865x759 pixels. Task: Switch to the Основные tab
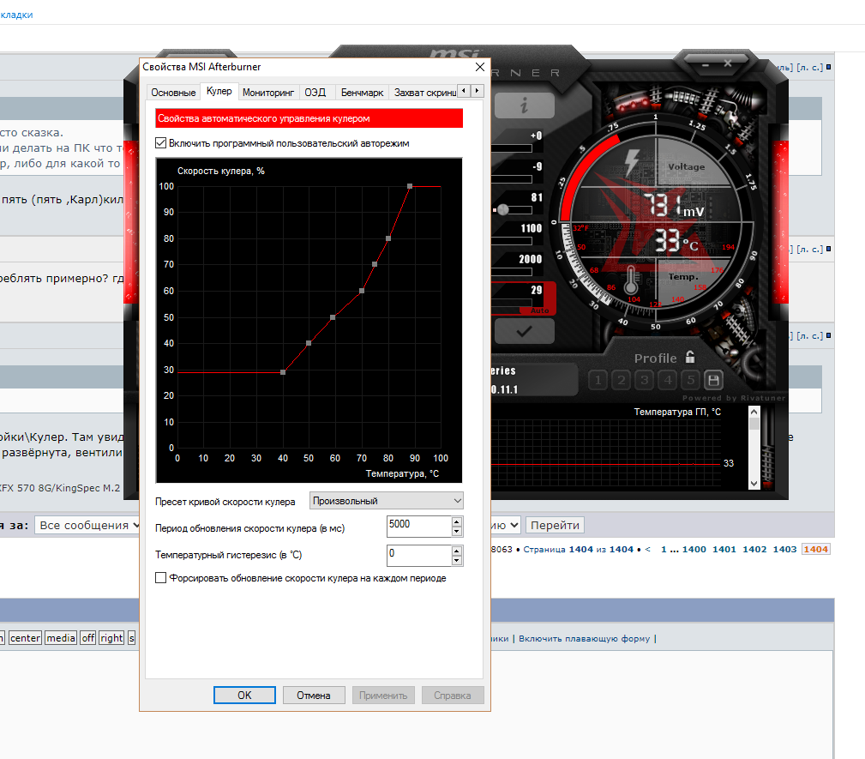click(173, 92)
